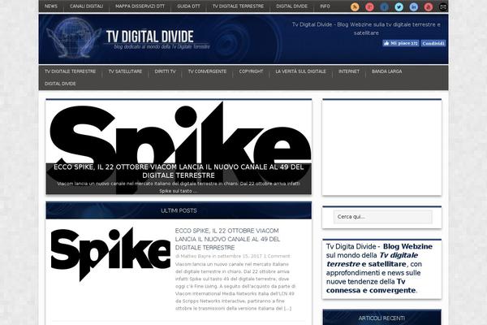Open the featured slider headline about Spike
The height and width of the screenshot is (325, 487).
point(179,171)
